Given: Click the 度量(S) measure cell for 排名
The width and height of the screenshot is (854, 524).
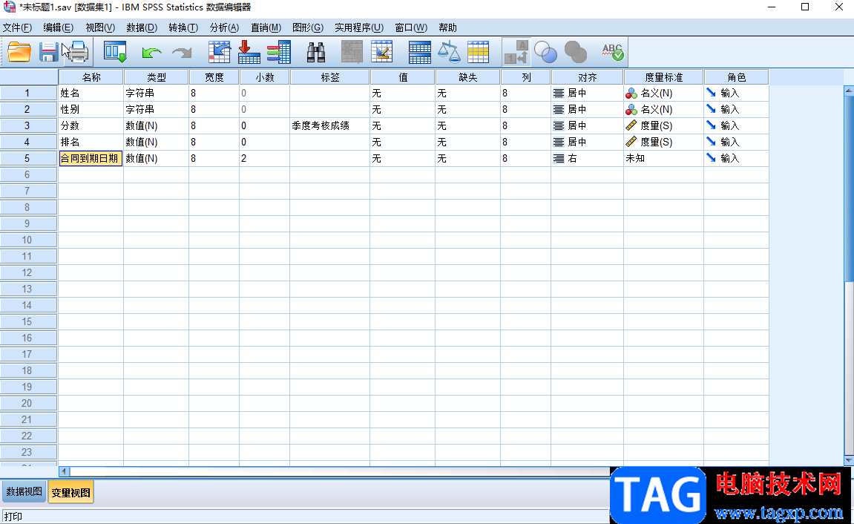Looking at the screenshot, I should coord(664,143).
